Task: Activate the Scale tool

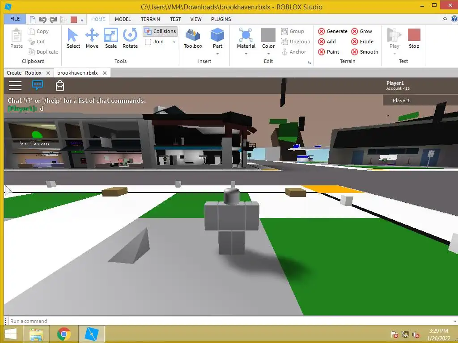Action: (111, 38)
